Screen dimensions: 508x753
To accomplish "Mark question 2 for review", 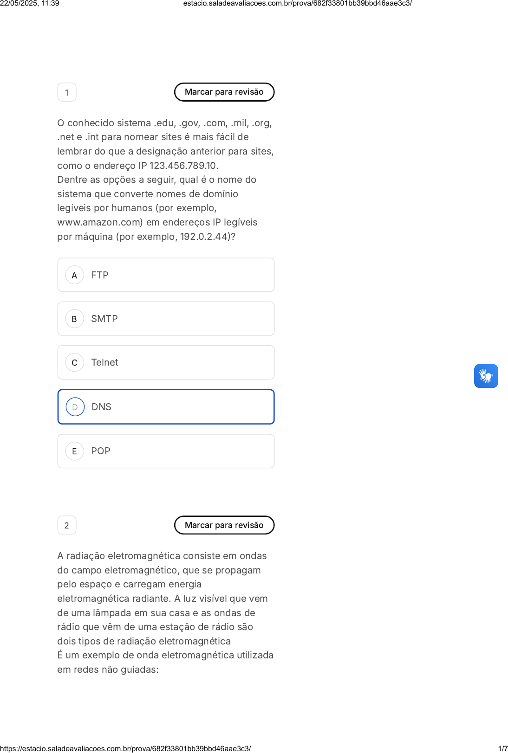I will point(224,525).
